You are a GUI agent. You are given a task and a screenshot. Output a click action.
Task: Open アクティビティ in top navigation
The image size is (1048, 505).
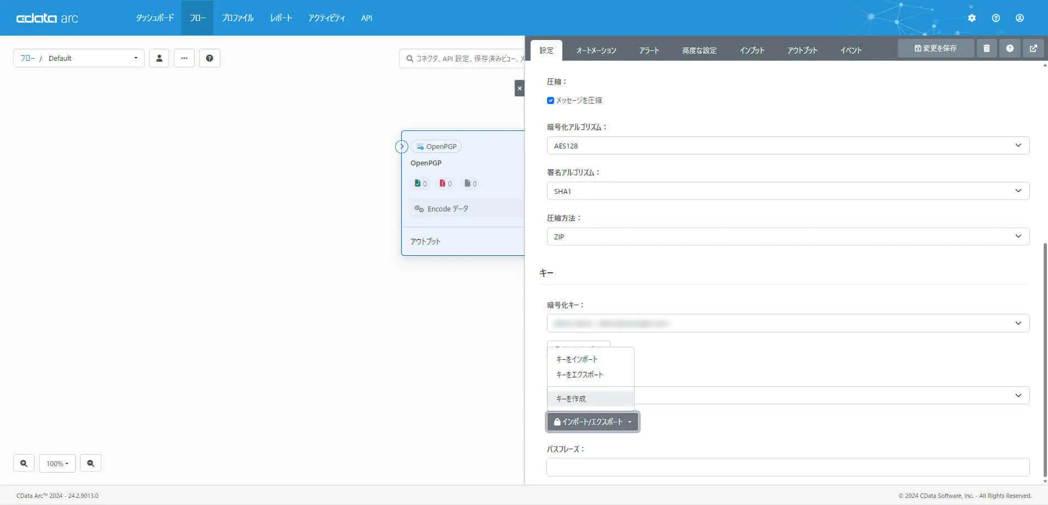coord(327,18)
